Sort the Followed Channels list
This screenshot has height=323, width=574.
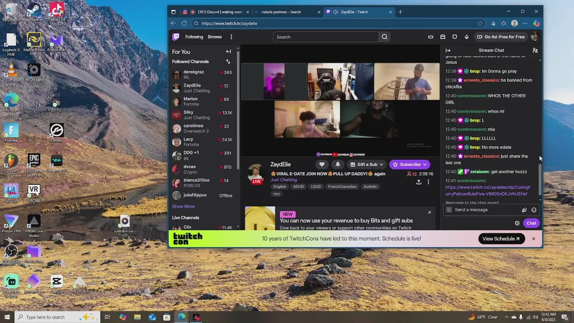(228, 61)
